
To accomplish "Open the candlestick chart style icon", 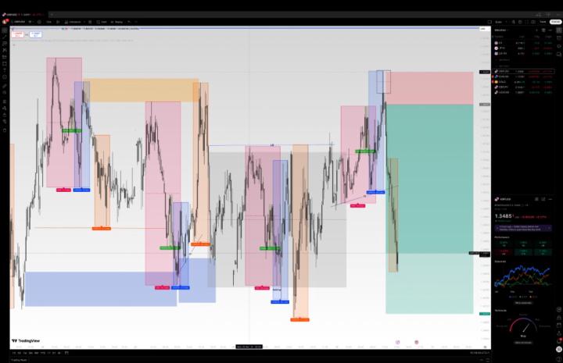I will (x=58, y=22).
